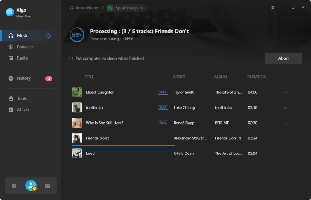311x200 pixels.
Task: Open the hamburger menu icon
Action: point(273,7)
